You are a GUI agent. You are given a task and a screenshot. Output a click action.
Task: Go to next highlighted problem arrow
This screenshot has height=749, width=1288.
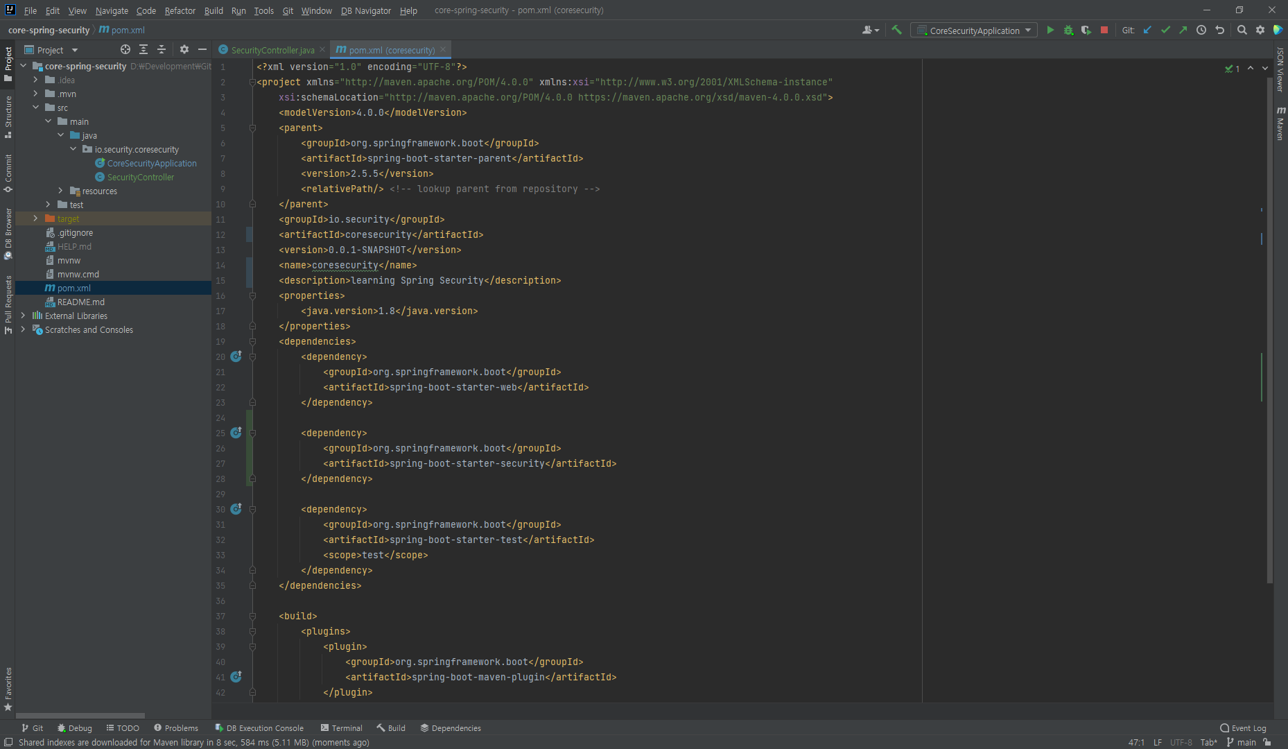click(x=1265, y=68)
